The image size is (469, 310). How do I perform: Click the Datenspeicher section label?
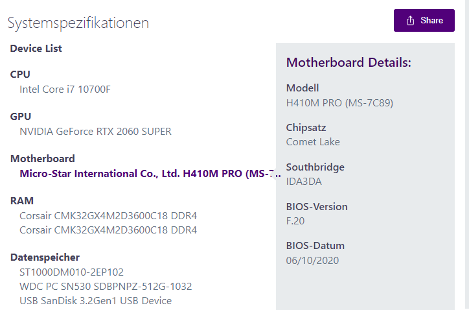click(45, 257)
